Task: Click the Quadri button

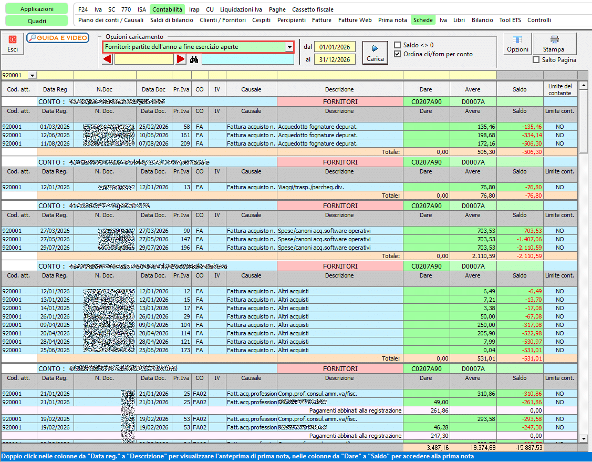Action: (x=37, y=21)
